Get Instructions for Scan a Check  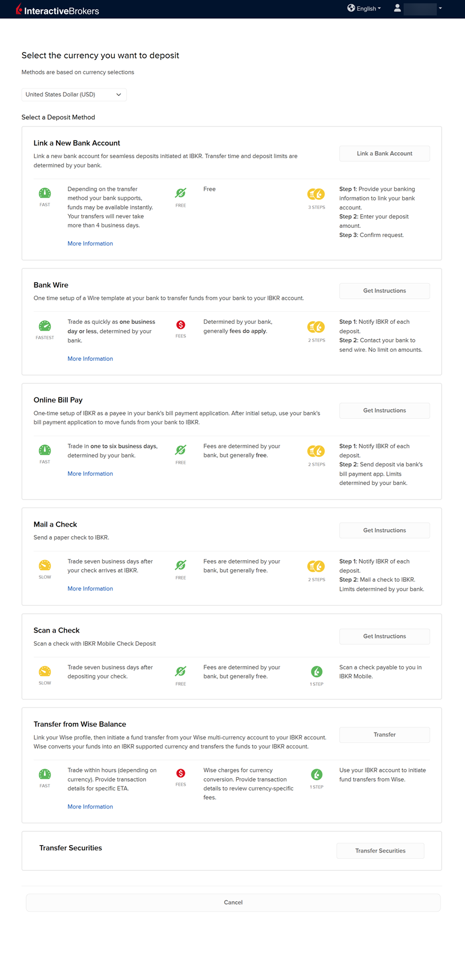coord(384,636)
